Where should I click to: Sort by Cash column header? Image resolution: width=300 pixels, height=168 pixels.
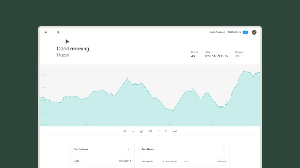pos(186,161)
